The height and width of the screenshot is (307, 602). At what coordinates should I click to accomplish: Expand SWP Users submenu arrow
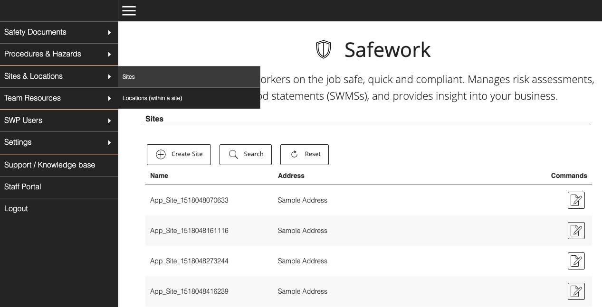(109, 121)
